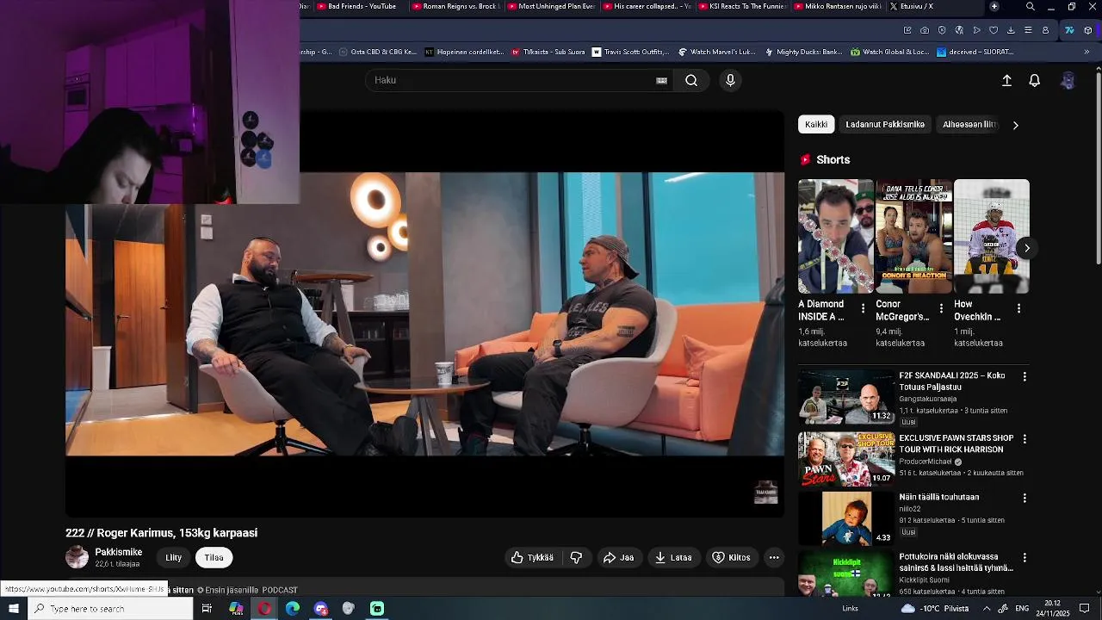The height and width of the screenshot is (620, 1102).
Task: Open options for Pawn Stars shop tour video
Action: click(x=1025, y=438)
